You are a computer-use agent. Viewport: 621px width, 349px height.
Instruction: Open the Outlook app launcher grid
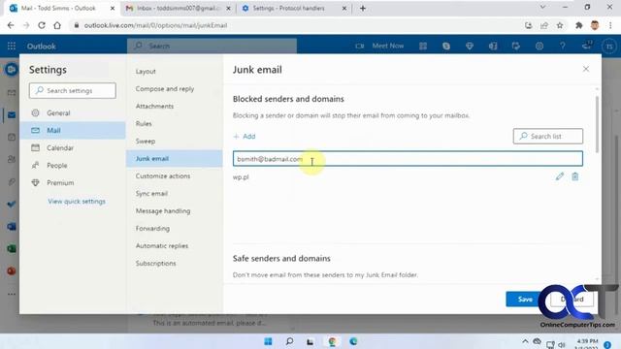tap(12, 46)
